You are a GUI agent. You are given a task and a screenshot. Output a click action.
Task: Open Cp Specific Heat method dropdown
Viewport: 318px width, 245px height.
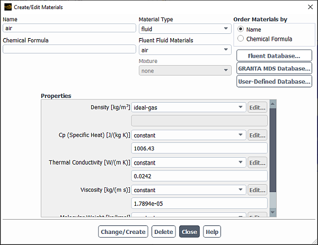[188, 135]
